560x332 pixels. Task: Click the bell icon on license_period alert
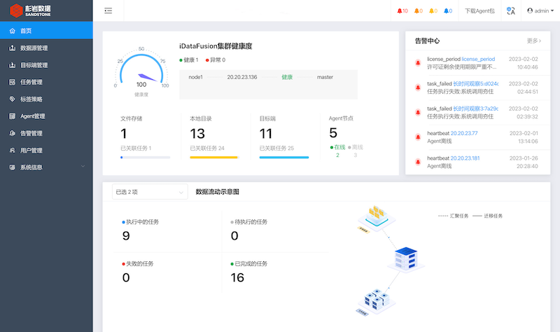point(417,63)
